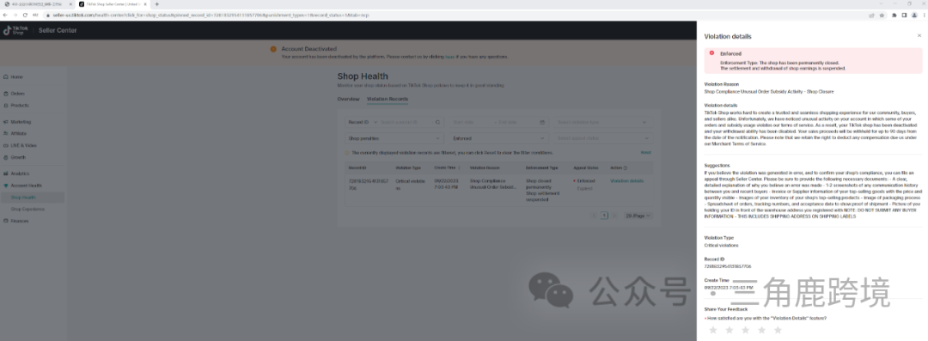This screenshot has height=341, width=928.
Task: Rate three stars for Violation Details feature
Action: [x=746, y=330]
